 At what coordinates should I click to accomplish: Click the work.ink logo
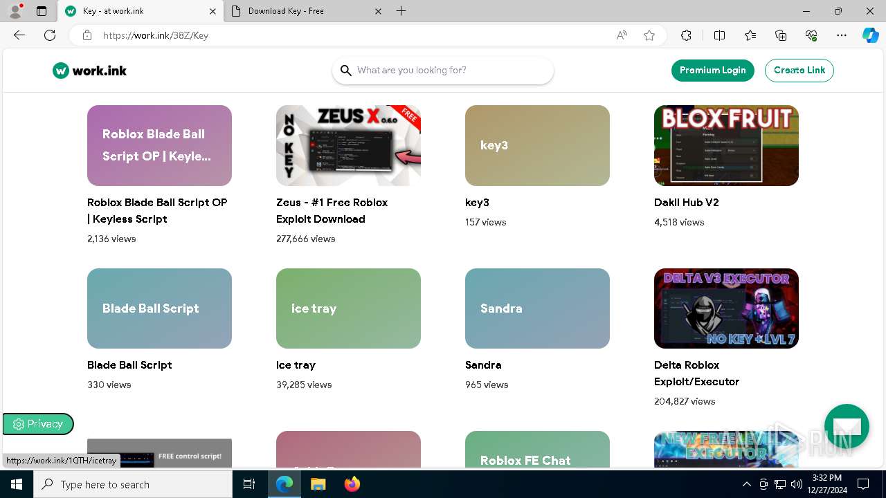(90, 71)
